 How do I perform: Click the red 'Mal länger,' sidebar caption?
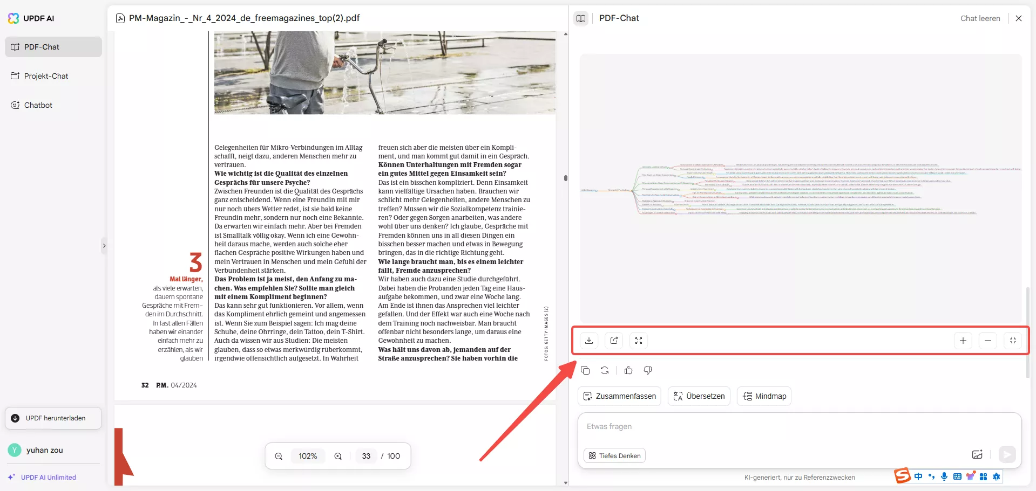pyautogui.click(x=186, y=279)
